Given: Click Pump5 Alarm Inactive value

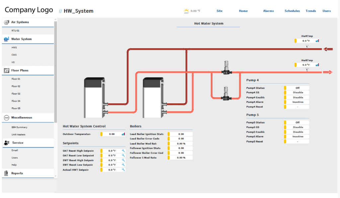Looking at the screenshot, I should [297, 136].
